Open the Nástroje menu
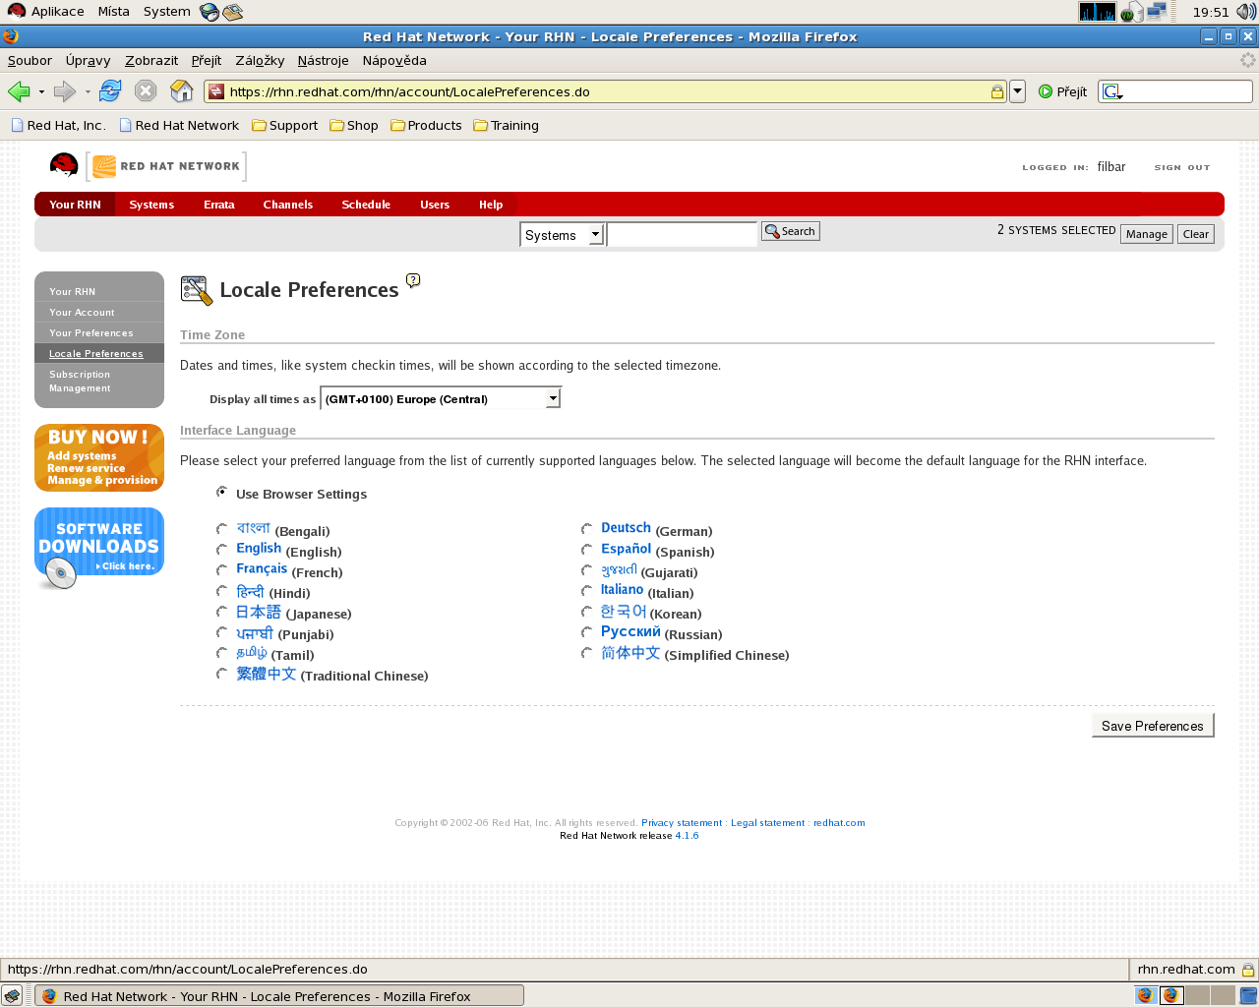 pos(323,60)
